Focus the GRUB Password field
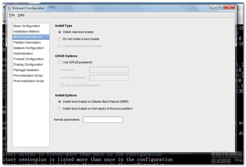 [x=109, y=70]
